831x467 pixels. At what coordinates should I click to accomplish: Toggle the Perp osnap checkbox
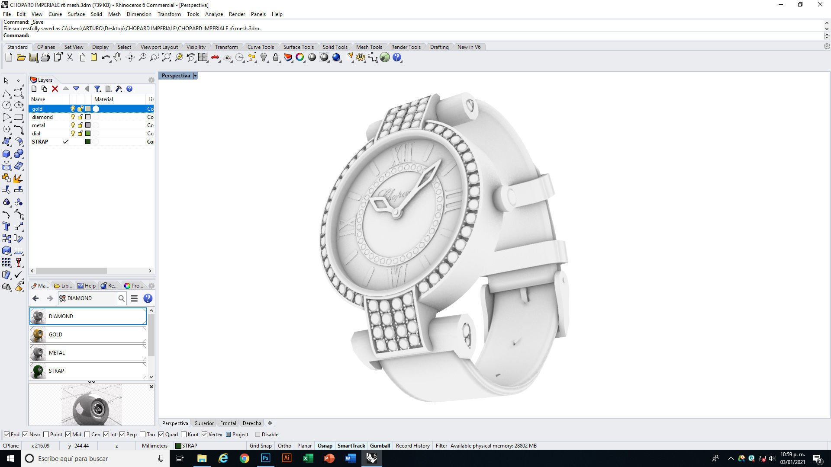(x=122, y=435)
